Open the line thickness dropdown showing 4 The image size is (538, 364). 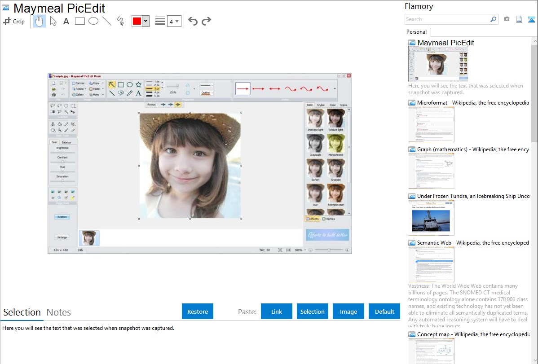[174, 21]
